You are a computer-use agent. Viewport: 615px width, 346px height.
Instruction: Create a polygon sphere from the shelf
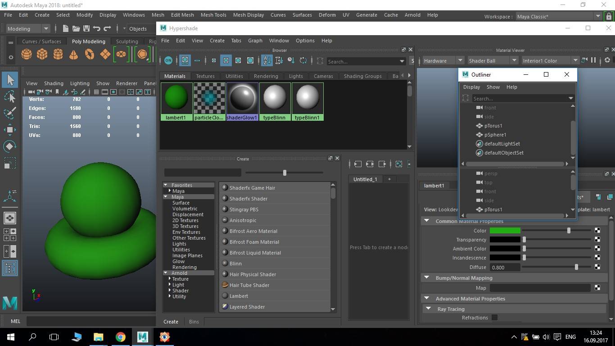[27, 55]
